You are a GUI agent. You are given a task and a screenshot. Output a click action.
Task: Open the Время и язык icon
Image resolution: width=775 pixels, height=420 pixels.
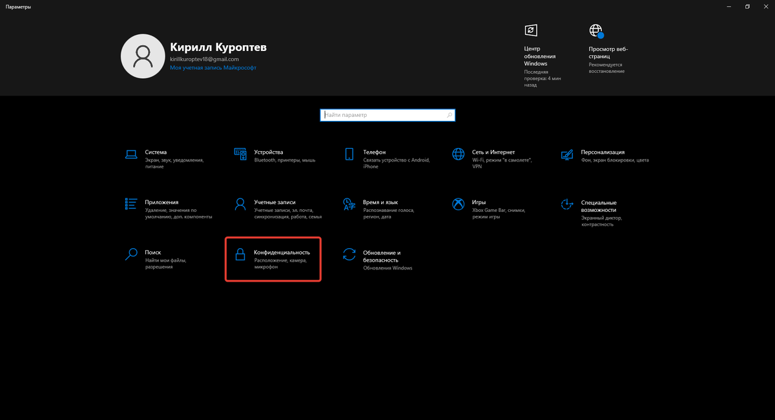pos(349,204)
